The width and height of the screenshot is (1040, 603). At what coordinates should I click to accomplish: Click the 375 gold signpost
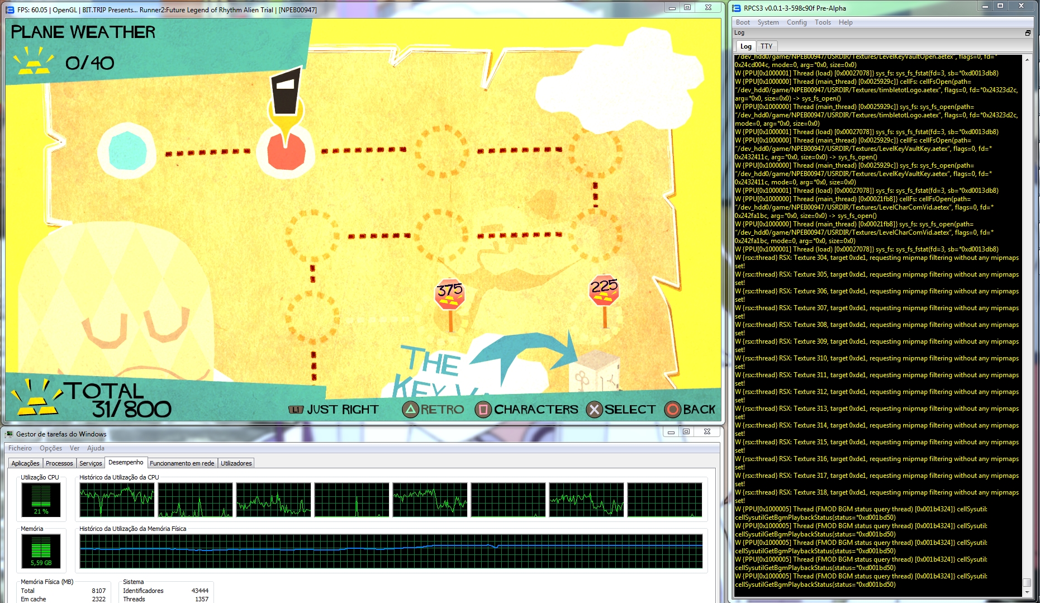[450, 293]
